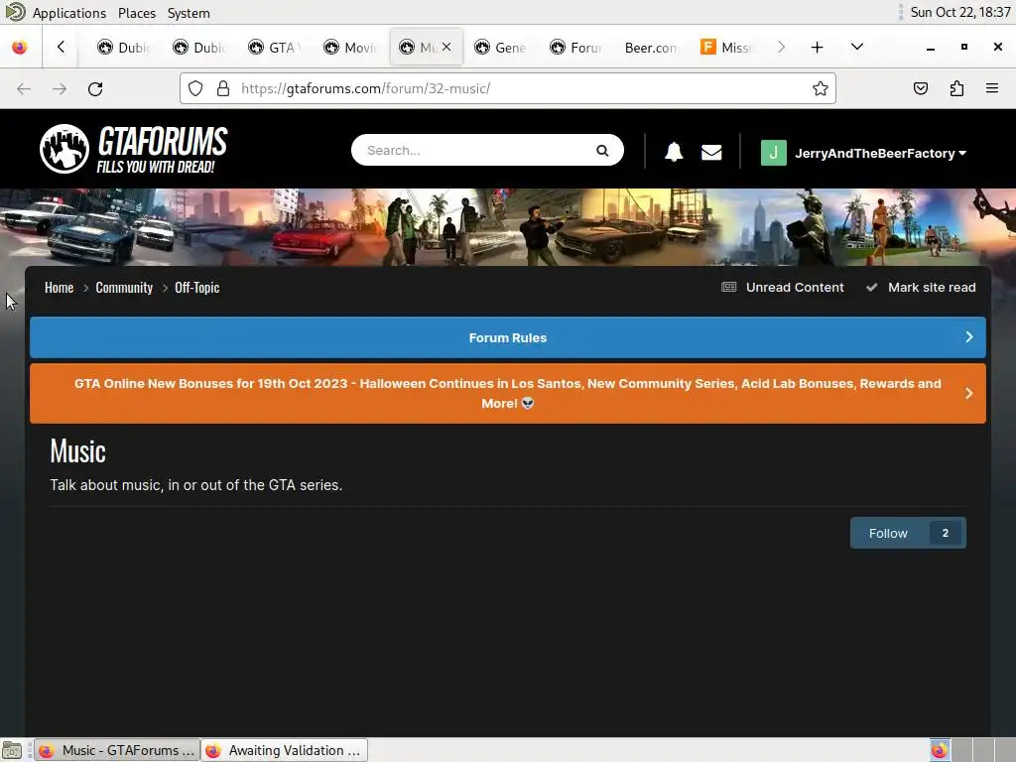The image size is (1016, 762).
Task: Open the extensions puzzle icon
Action: coord(956,88)
